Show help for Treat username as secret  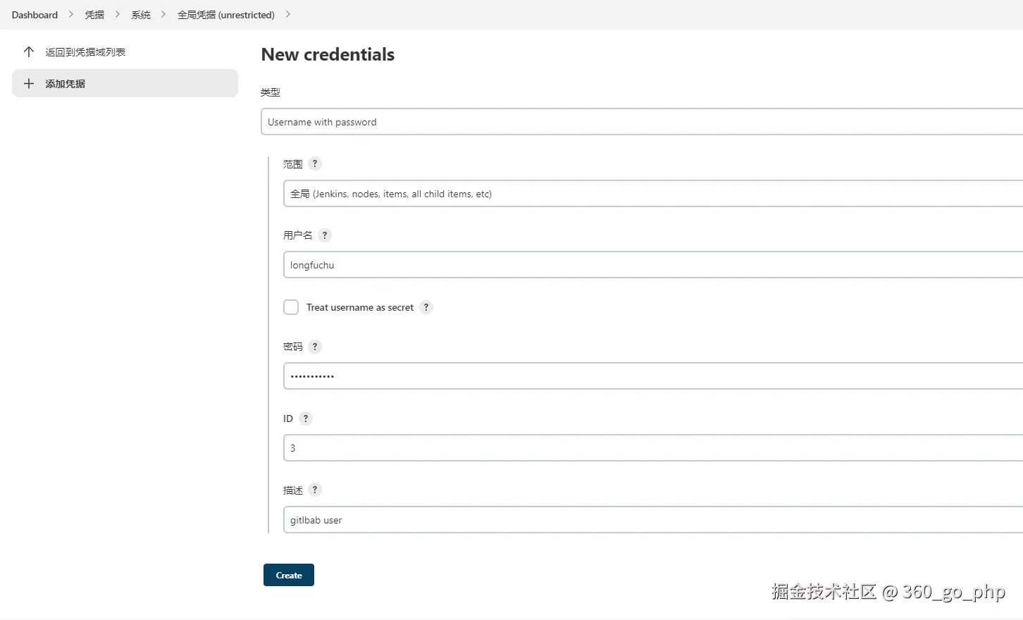[x=426, y=307]
